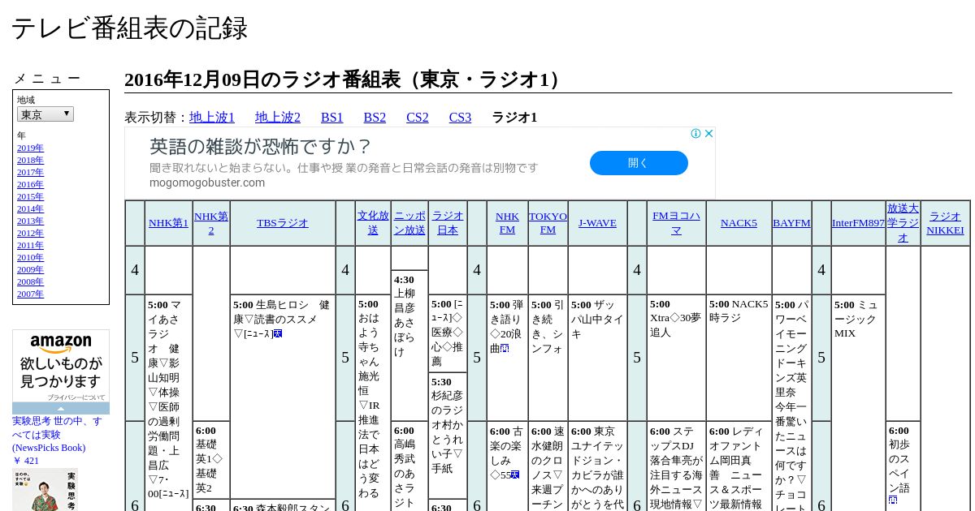Click 5:30 杉紀彦のラジオ村 program cell
975x511 pixels.
[448, 436]
